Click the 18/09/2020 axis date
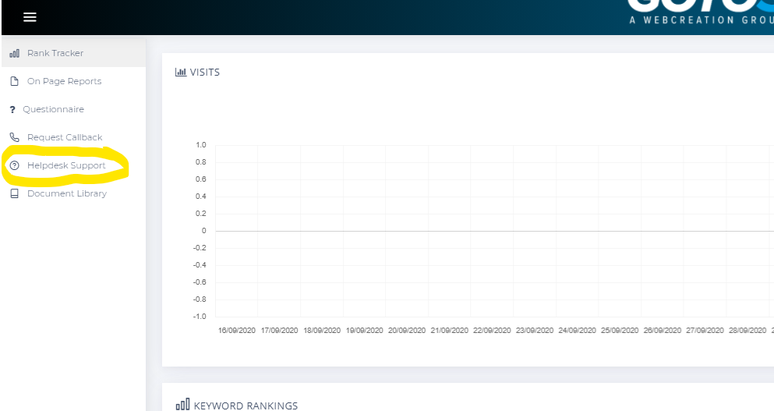Image resolution: width=774 pixels, height=411 pixels. (322, 331)
